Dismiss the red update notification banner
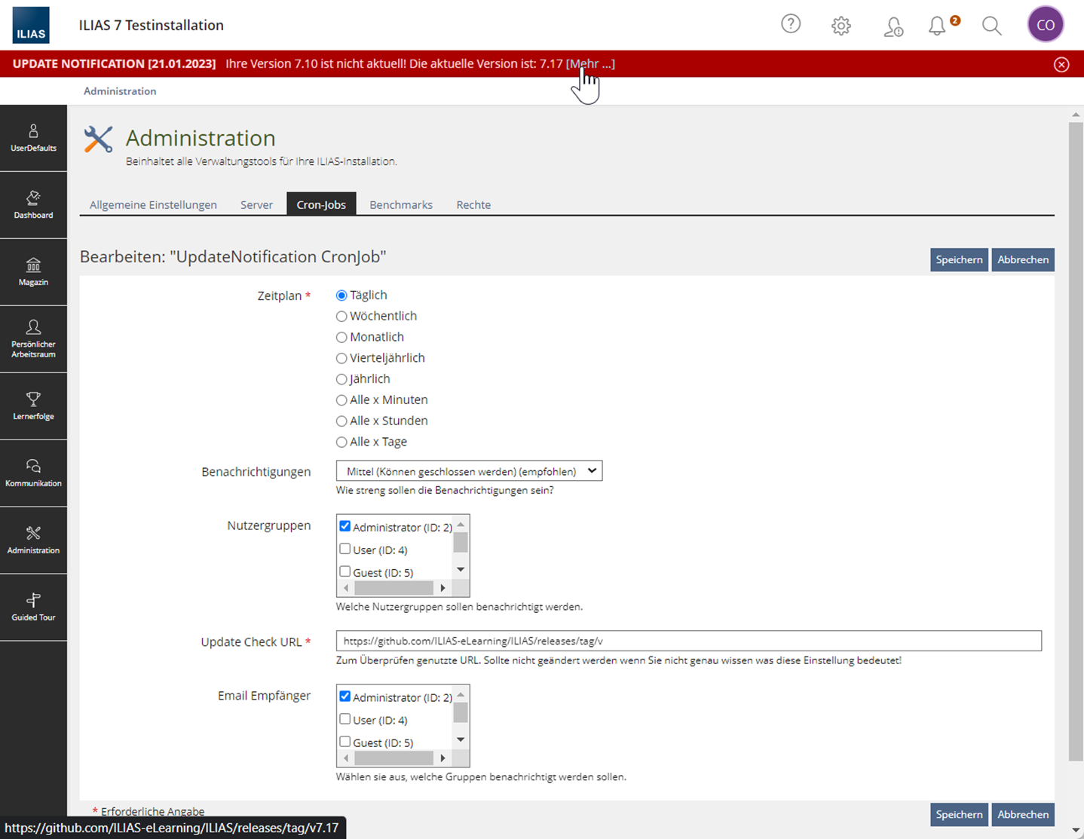Screen dimensions: 1084x839 point(1061,64)
